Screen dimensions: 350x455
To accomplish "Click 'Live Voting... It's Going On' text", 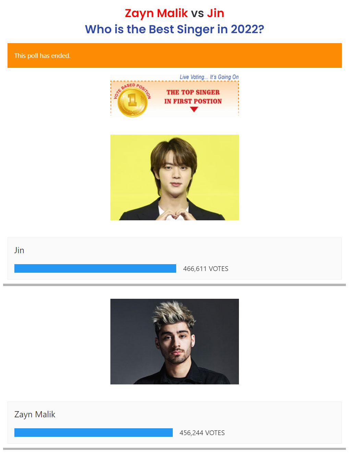I will (209, 77).
